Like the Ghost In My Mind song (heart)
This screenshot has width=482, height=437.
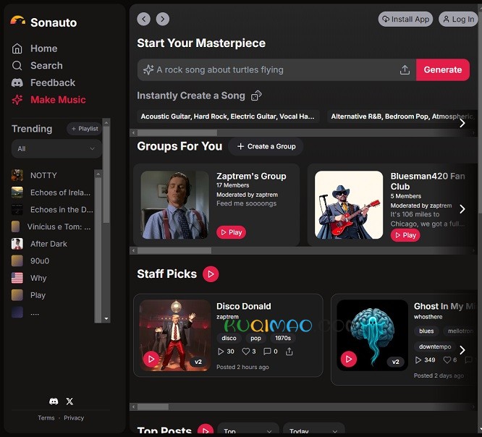(447, 360)
